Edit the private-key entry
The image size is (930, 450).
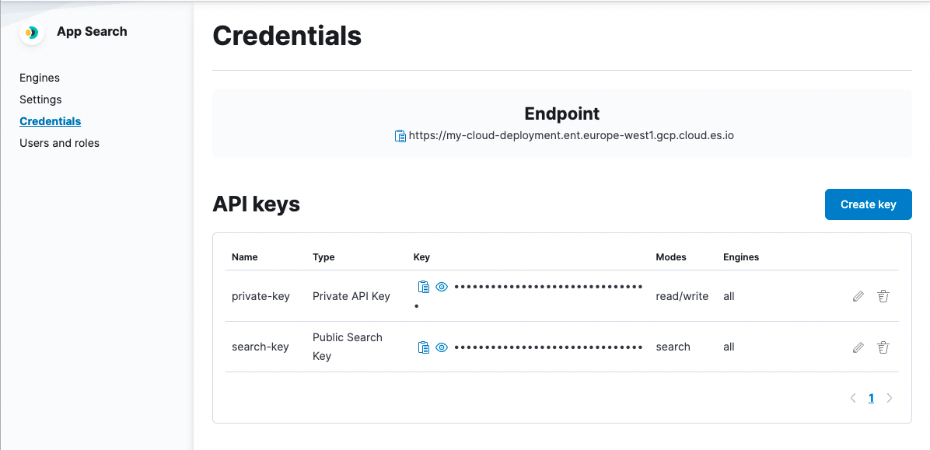(x=858, y=296)
